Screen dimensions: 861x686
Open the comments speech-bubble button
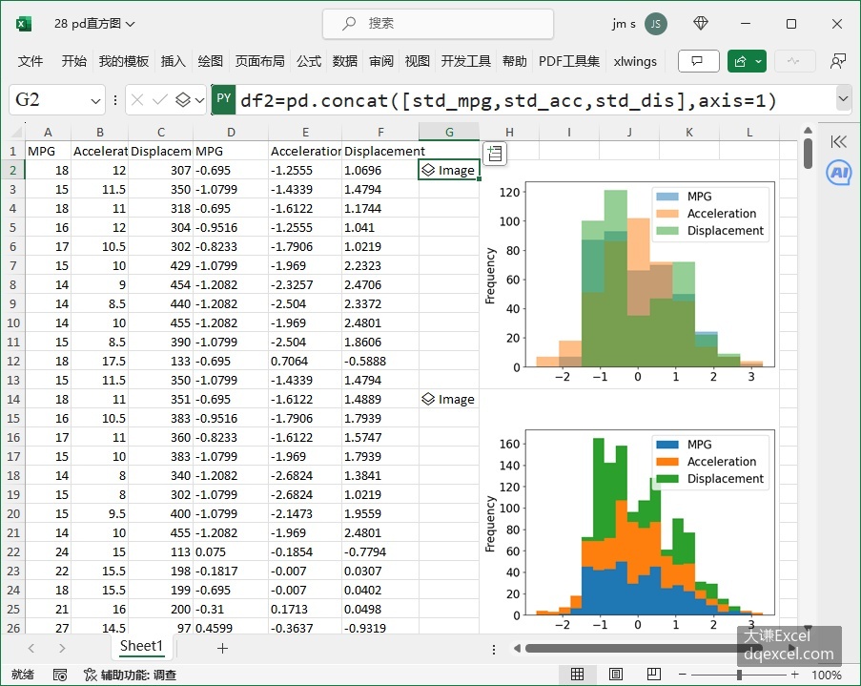click(x=699, y=61)
